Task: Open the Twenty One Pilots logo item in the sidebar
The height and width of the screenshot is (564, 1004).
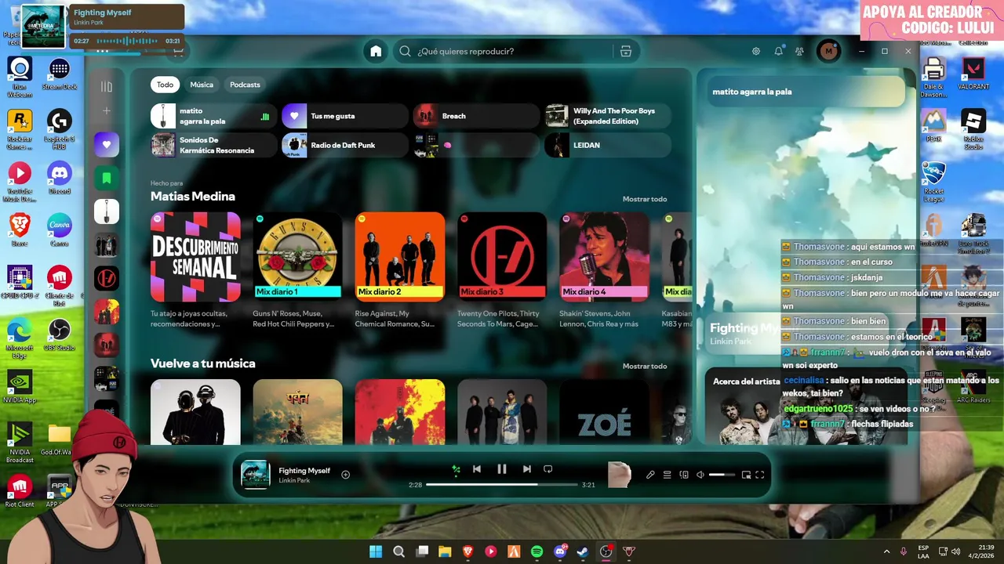Action: coord(107,278)
